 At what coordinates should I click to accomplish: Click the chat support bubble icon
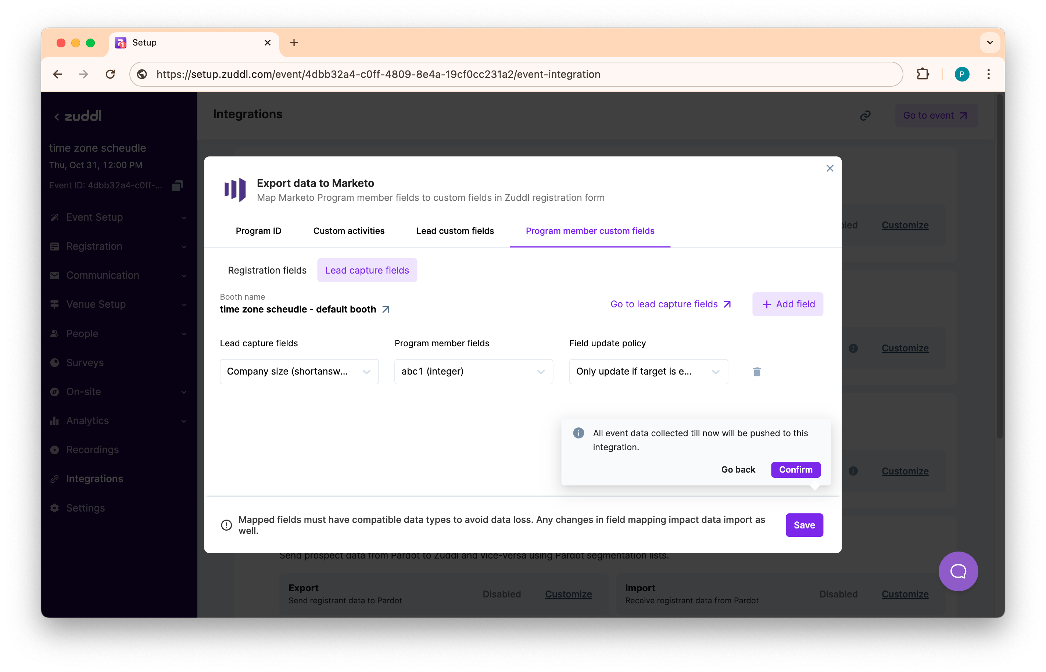pyautogui.click(x=958, y=571)
